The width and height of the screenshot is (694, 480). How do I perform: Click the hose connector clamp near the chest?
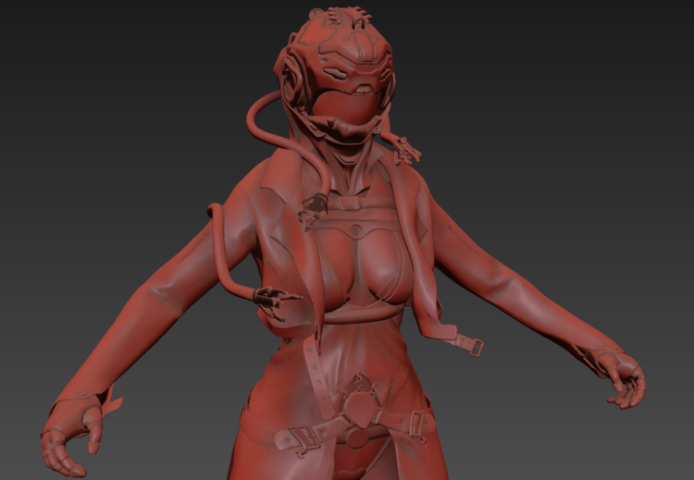[x=313, y=211]
